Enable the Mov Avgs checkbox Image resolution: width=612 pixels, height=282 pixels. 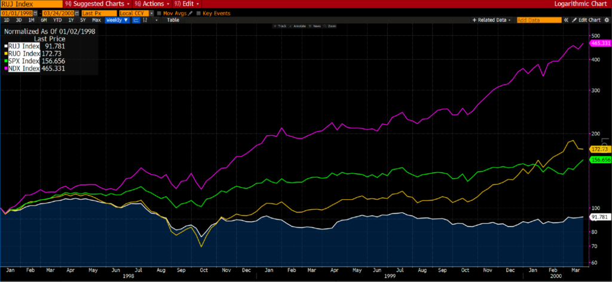tap(159, 13)
